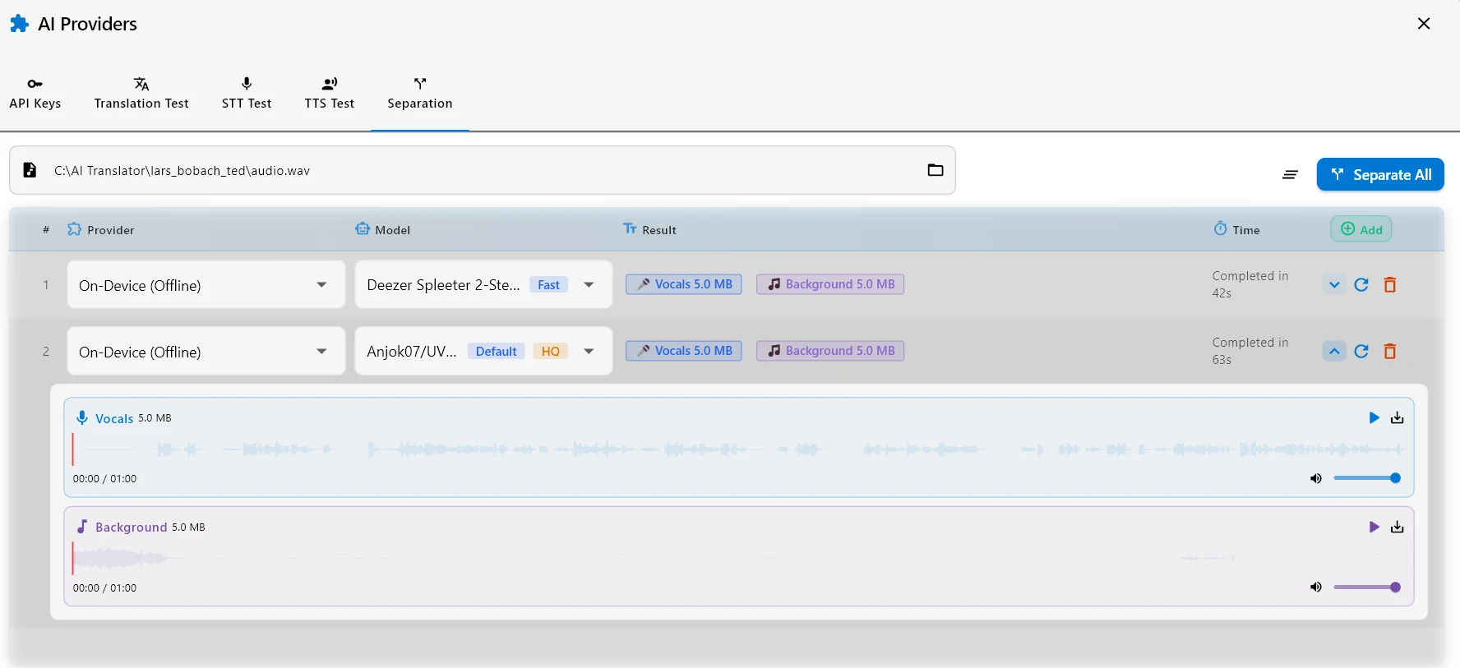
Task: Click the file icon beside audio path
Action: tap(30, 170)
